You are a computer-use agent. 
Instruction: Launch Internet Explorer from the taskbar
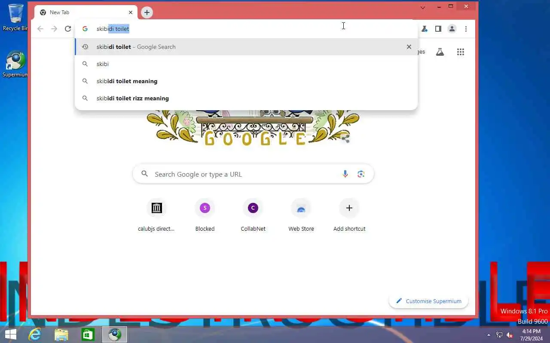click(x=35, y=334)
